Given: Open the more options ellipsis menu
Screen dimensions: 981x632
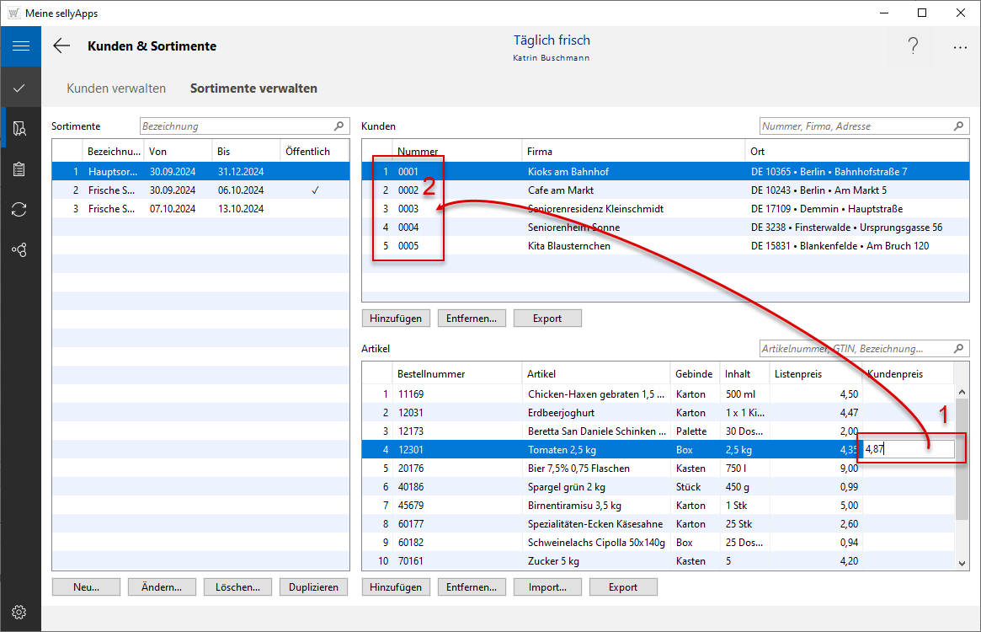Looking at the screenshot, I should (960, 48).
